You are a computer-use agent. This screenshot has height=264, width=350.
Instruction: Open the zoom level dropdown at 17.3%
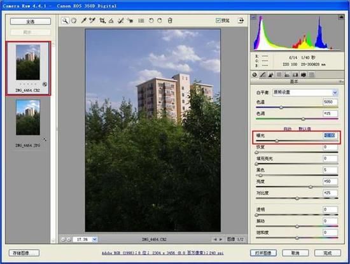pyautogui.click(x=95, y=239)
